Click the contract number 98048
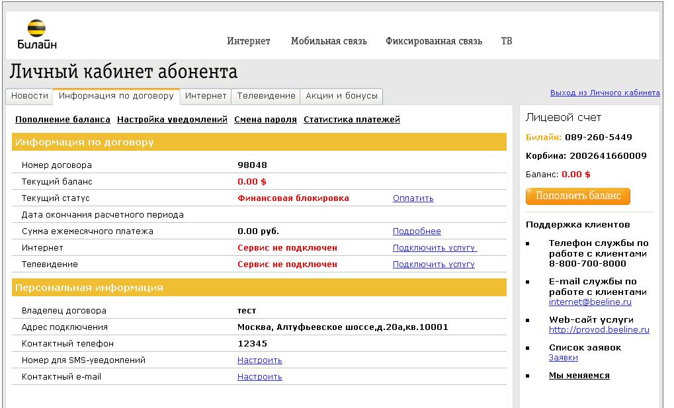674x408 pixels. 252,165
